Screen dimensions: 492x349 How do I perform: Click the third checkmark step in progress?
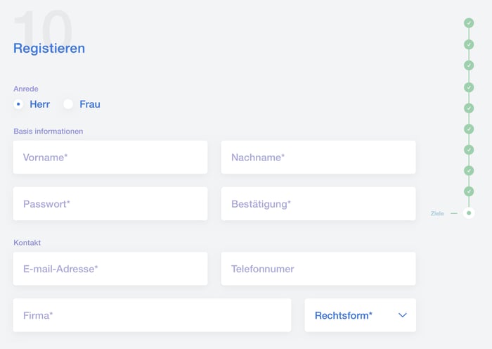point(469,65)
